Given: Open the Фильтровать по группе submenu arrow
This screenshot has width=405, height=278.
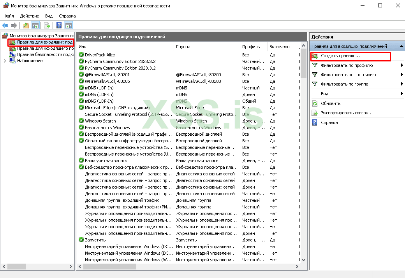Looking at the screenshot, I should click(x=401, y=84).
